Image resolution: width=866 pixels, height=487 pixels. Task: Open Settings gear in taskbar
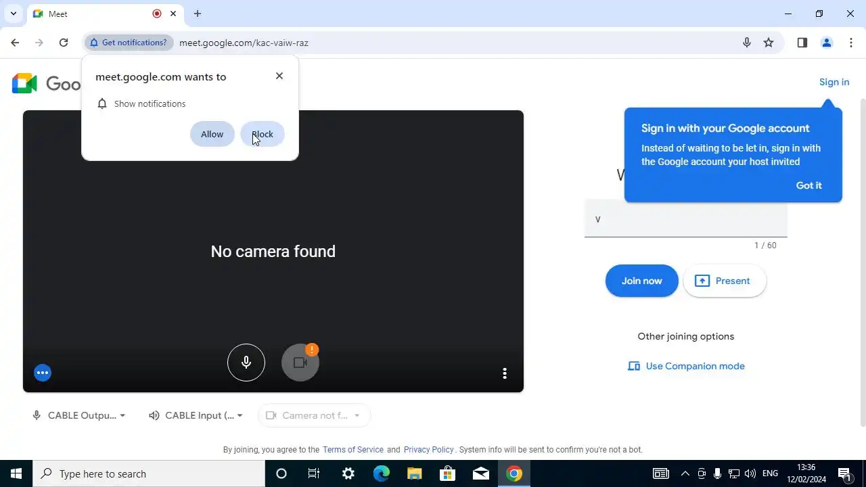pos(348,473)
